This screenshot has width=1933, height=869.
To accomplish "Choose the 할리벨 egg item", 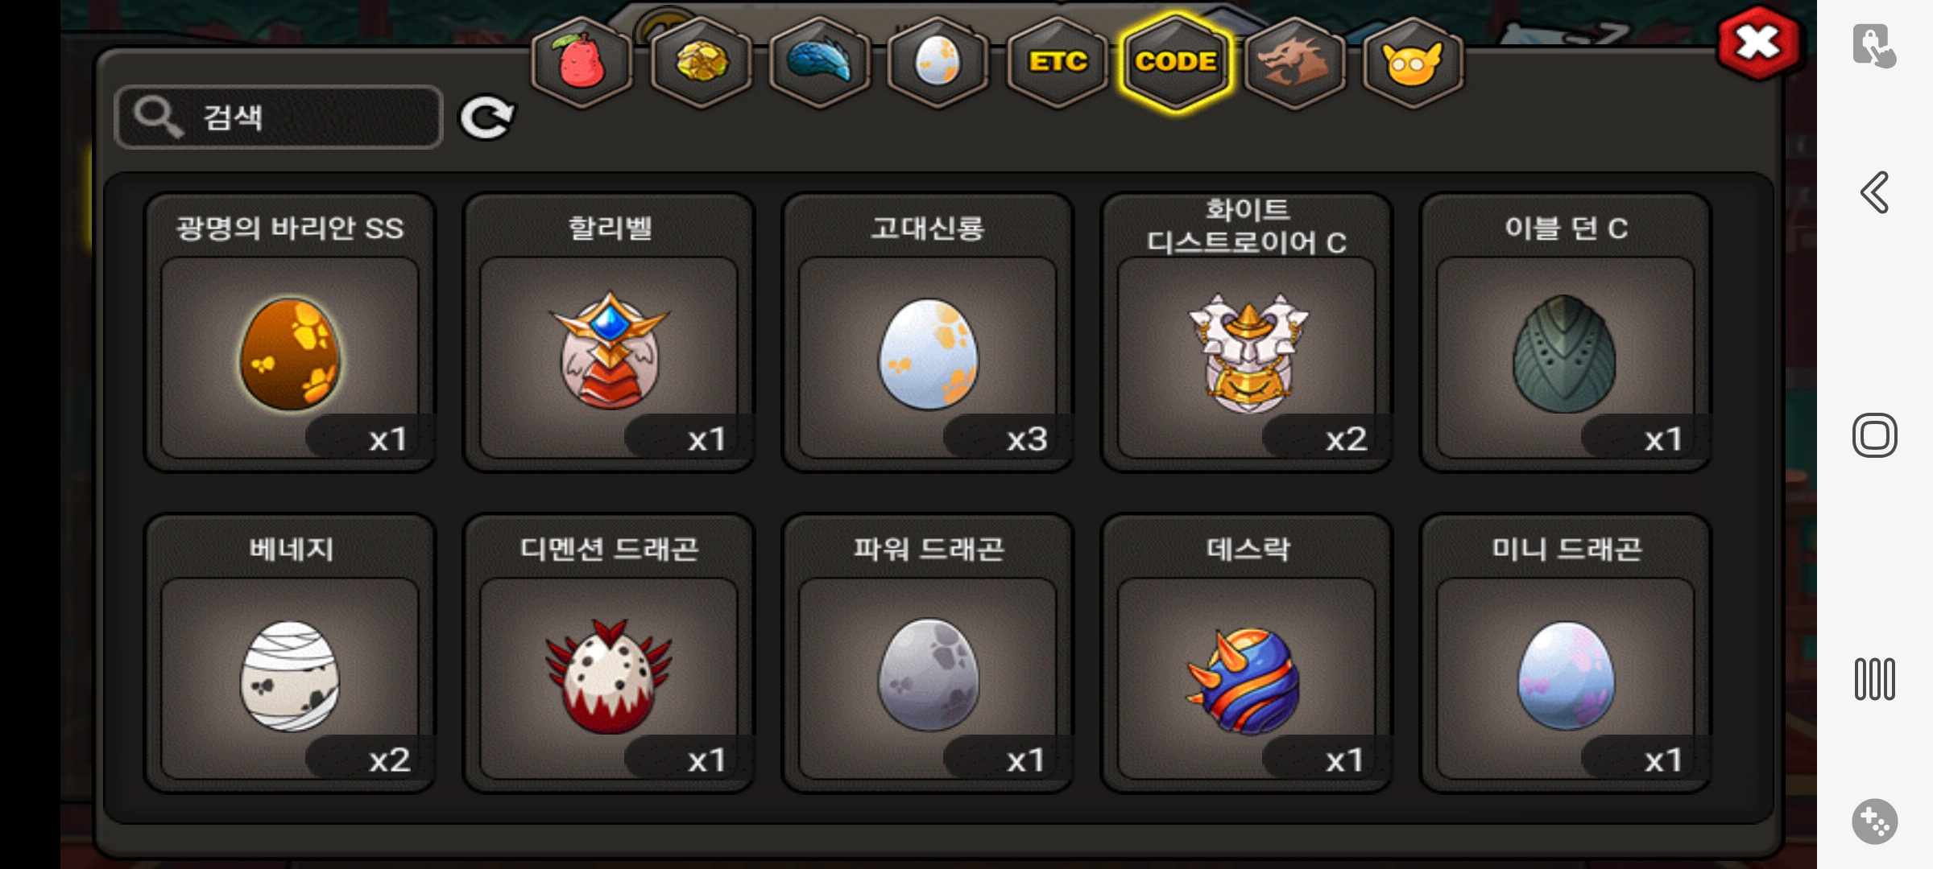I will point(609,332).
